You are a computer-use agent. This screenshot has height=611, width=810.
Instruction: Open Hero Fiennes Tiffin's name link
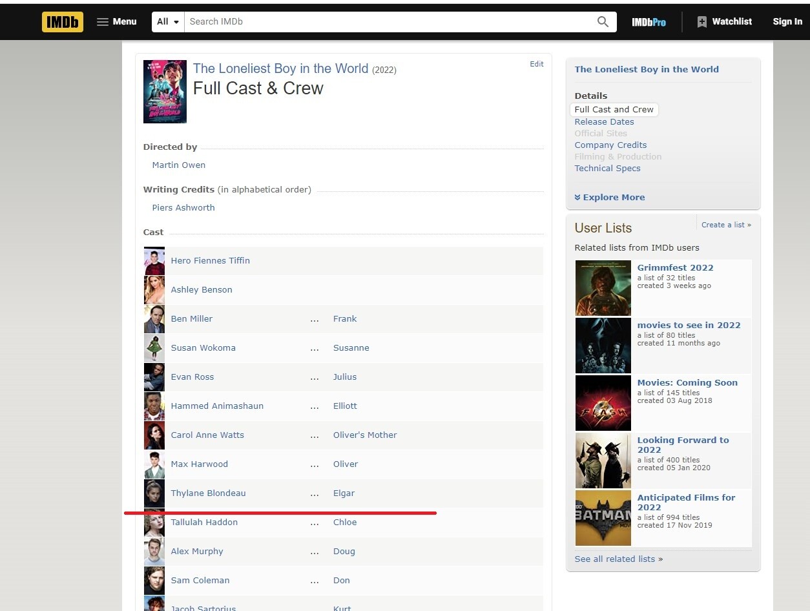pos(210,260)
